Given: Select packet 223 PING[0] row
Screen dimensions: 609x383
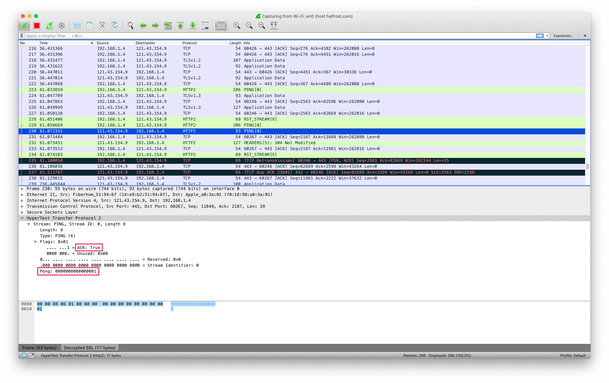Looking at the screenshot, I should tap(302, 90).
